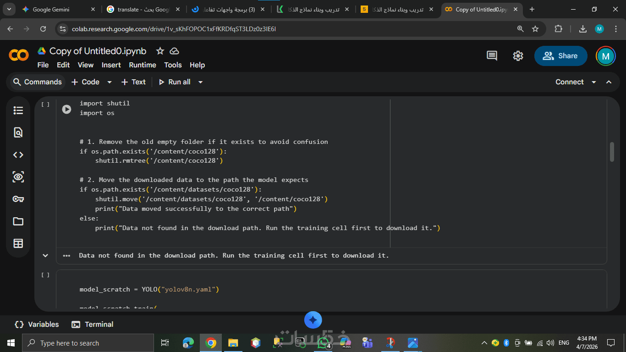Open Chrome downloads icon

[583, 29]
